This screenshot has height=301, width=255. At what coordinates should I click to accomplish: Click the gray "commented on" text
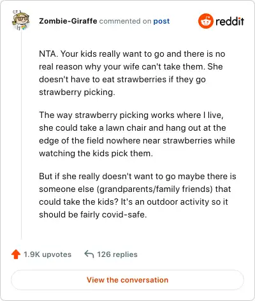coord(125,21)
